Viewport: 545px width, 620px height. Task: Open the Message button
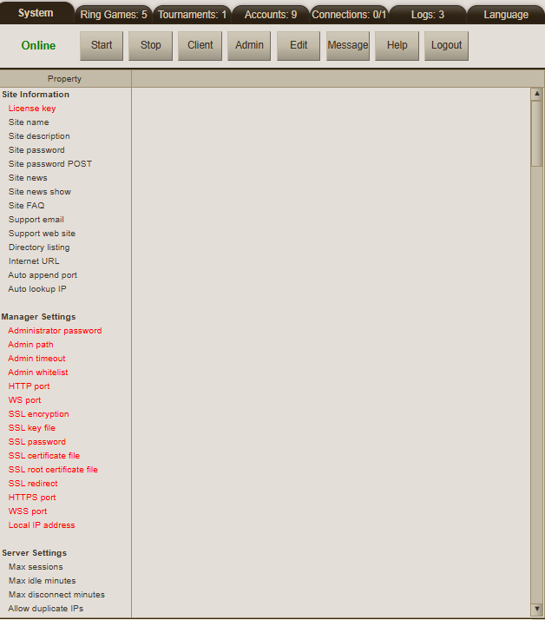[x=348, y=46]
